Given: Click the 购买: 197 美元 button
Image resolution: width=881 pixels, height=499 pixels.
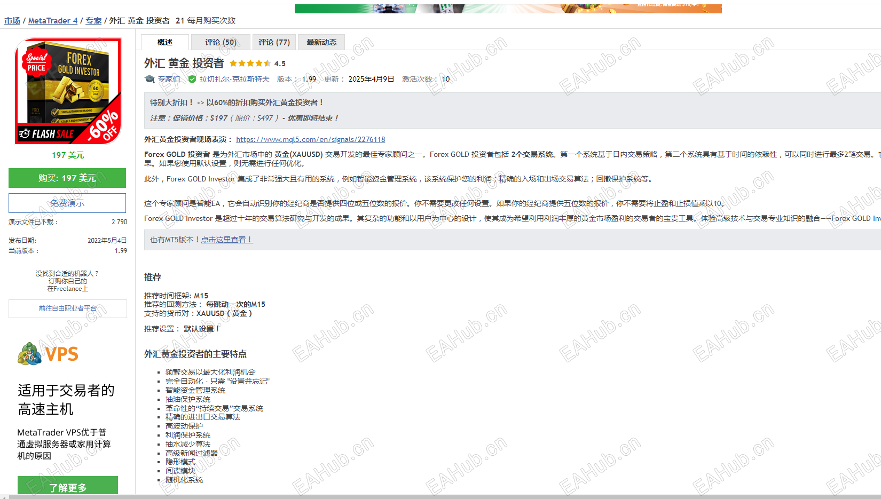Looking at the screenshot, I should pos(67,178).
